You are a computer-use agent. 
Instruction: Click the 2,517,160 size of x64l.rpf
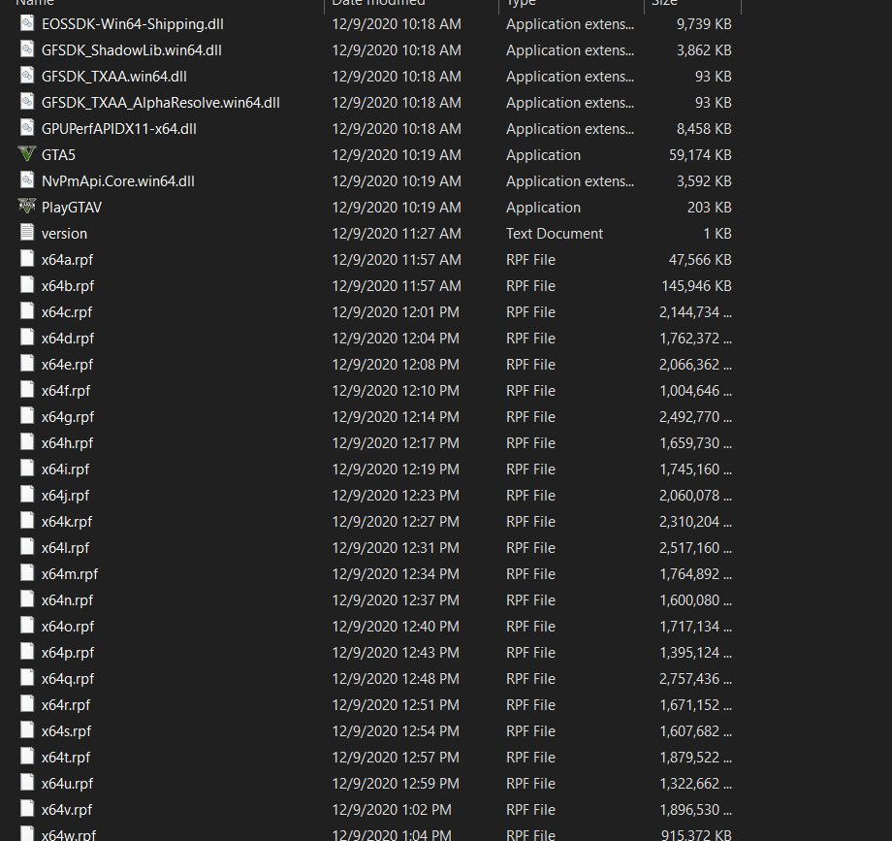pyautogui.click(x=696, y=548)
